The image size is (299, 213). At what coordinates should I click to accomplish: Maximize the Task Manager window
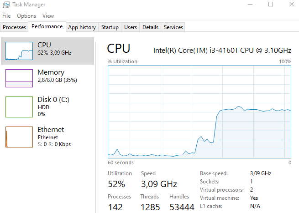click(x=271, y=5)
